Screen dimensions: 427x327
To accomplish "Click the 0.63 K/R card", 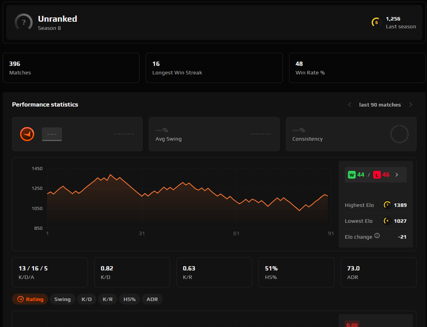I will (x=214, y=272).
